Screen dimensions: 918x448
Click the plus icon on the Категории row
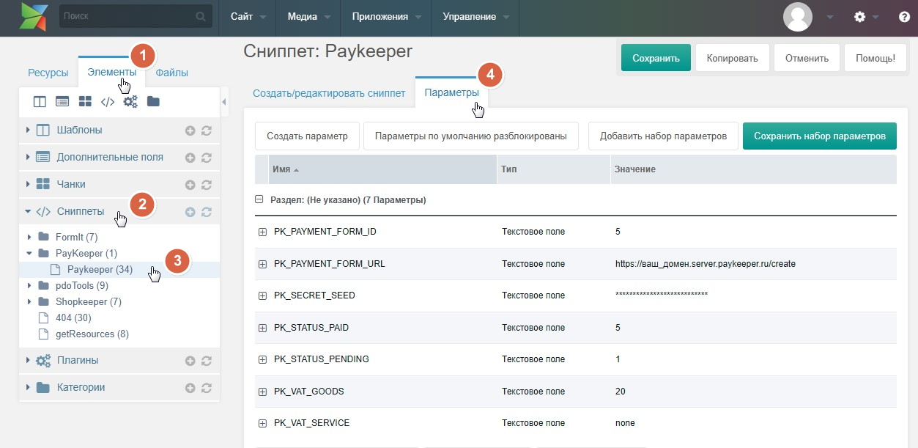click(190, 388)
